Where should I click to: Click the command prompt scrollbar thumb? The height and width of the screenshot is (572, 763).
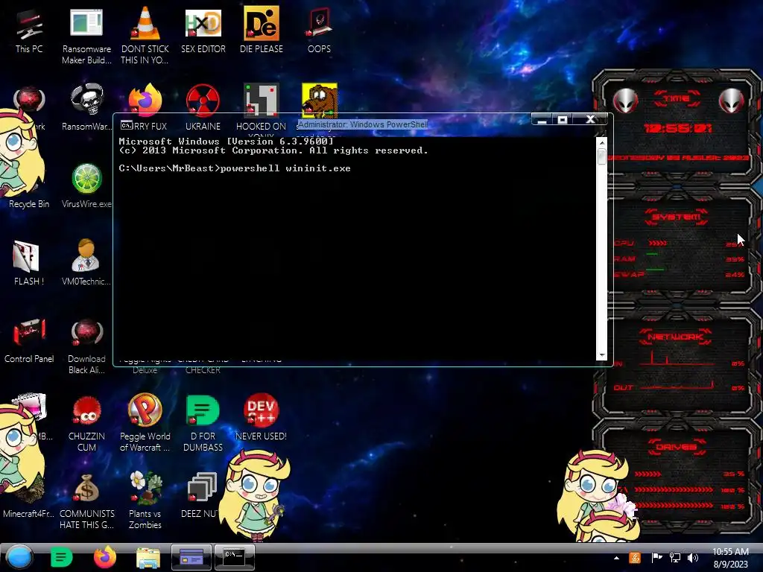602,156
